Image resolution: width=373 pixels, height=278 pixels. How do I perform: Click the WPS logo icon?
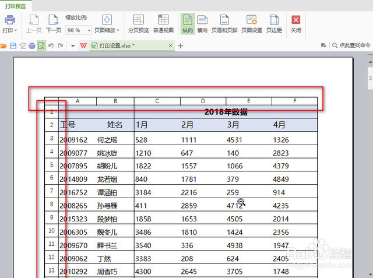tap(83, 45)
